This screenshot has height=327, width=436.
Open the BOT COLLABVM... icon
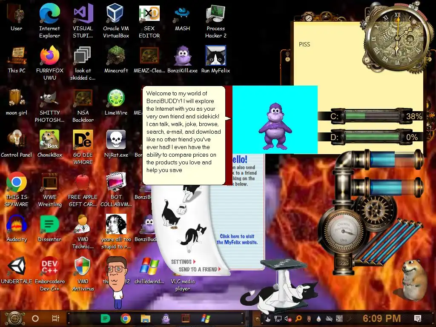pyautogui.click(x=116, y=189)
